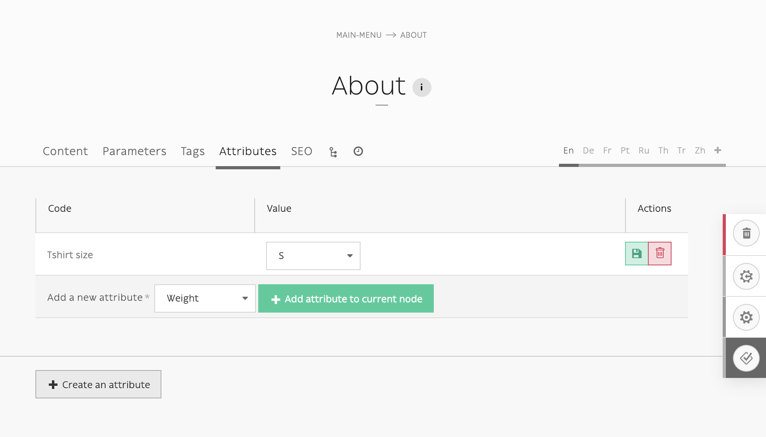Open the Weight attribute selector dropdown
Viewport: 766px width, 437px height.
(x=205, y=298)
